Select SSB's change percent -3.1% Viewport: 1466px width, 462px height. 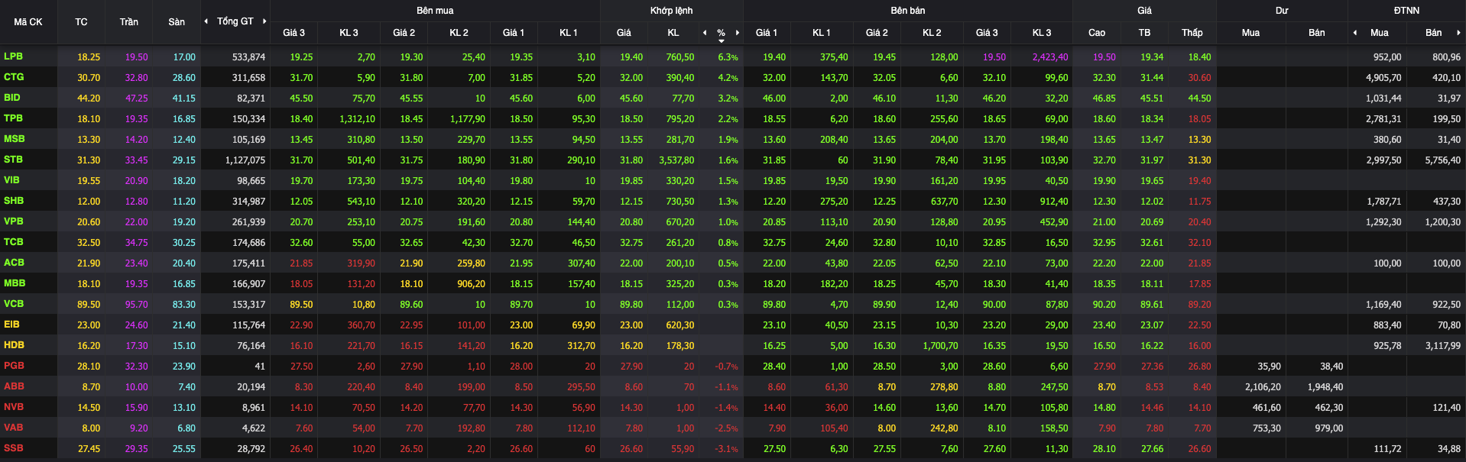[x=726, y=449]
